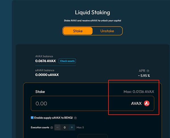The width and height of the screenshot is (170, 138).
Task: Click the 0.0676 AVAX balance value
Action: pyautogui.click(x=45, y=61)
